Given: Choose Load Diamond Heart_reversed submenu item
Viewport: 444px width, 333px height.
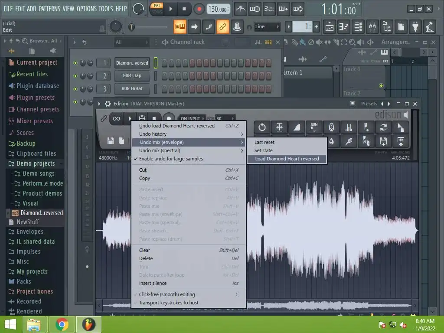Looking at the screenshot, I should [x=287, y=159].
